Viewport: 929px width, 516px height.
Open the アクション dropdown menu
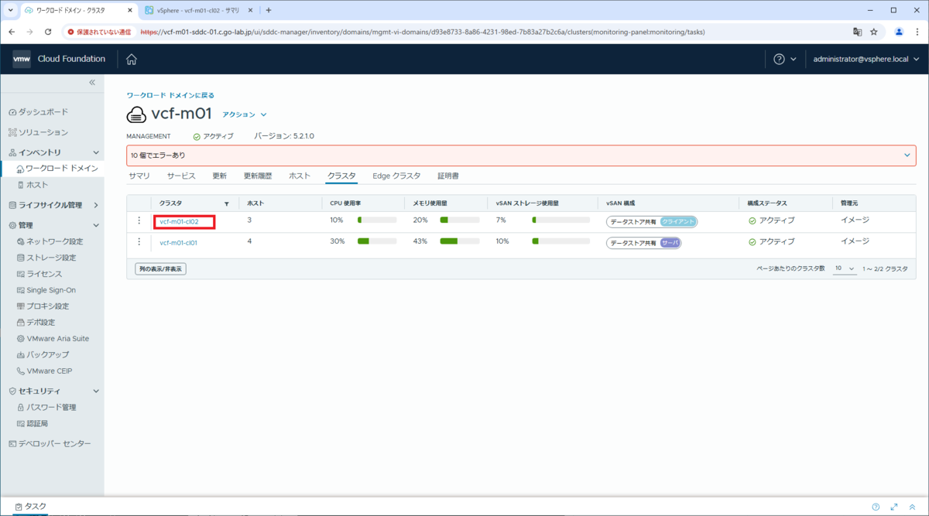click(244, 114)
